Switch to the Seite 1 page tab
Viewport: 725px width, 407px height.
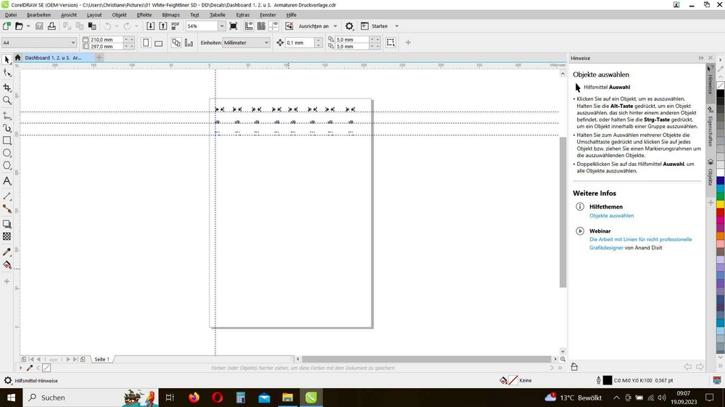(x=101, y=359)
